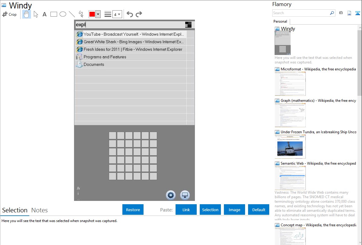Click the Great White Shark result row
The height and width of the screenshot is (245, 362).
coord(131,42)
